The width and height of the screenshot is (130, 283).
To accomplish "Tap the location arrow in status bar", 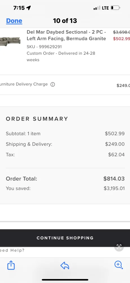I will tap(28, 8).
